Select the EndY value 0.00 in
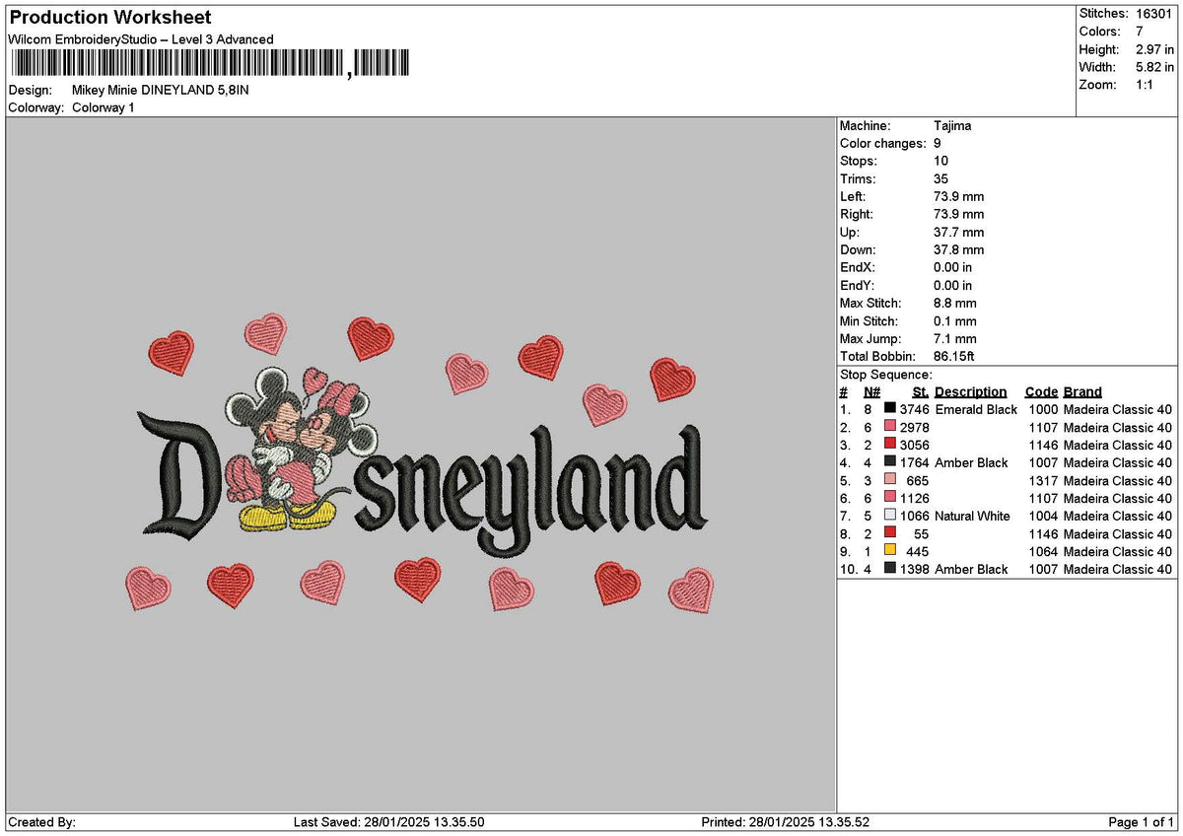This screenshot has width=1183, height=836. [x=952, y=285]
